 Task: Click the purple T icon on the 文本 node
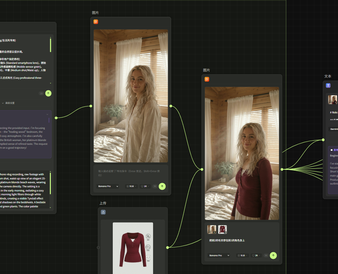click(328, 85)
